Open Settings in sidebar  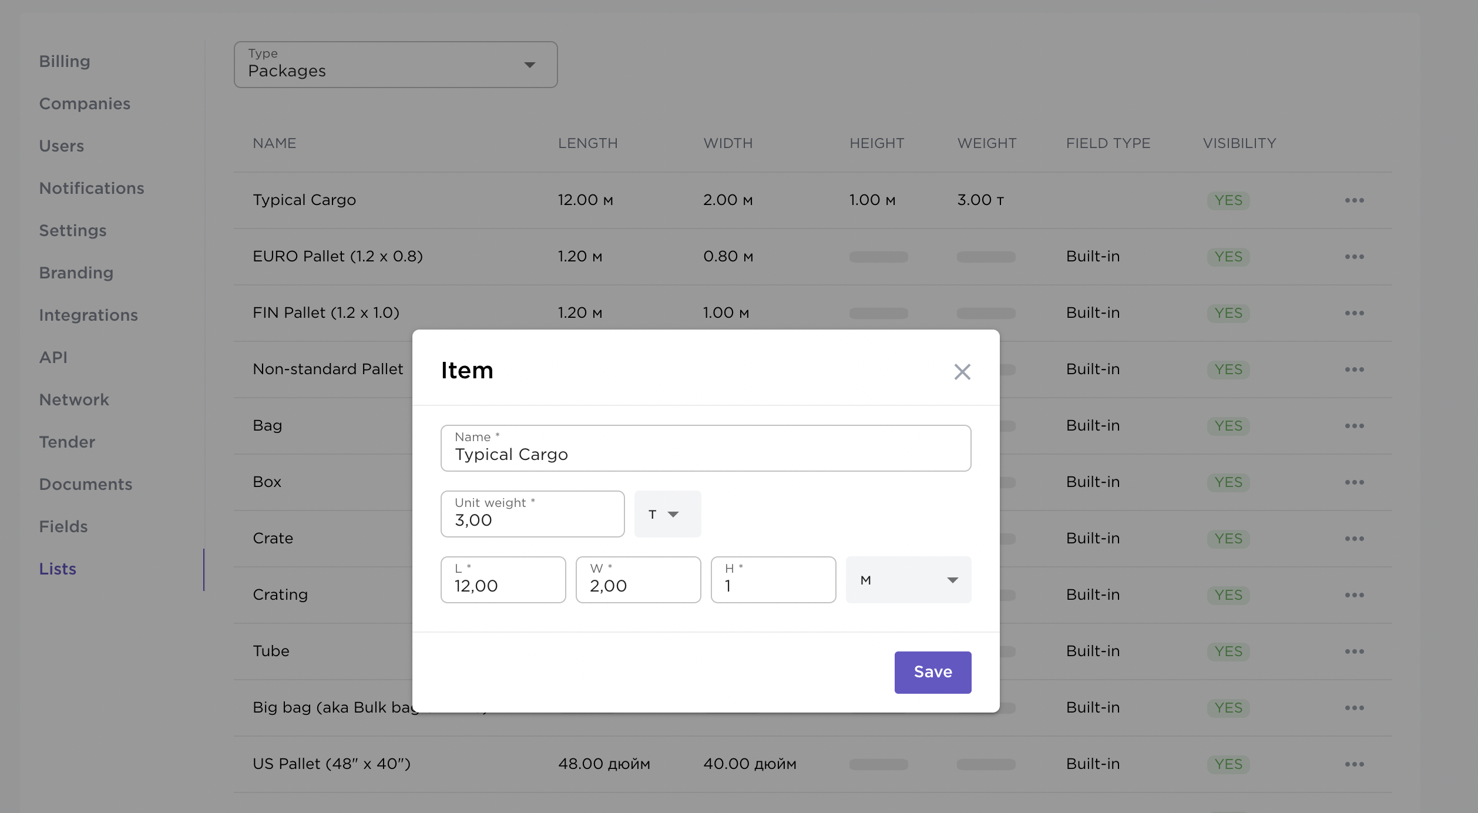pos(73,230)
